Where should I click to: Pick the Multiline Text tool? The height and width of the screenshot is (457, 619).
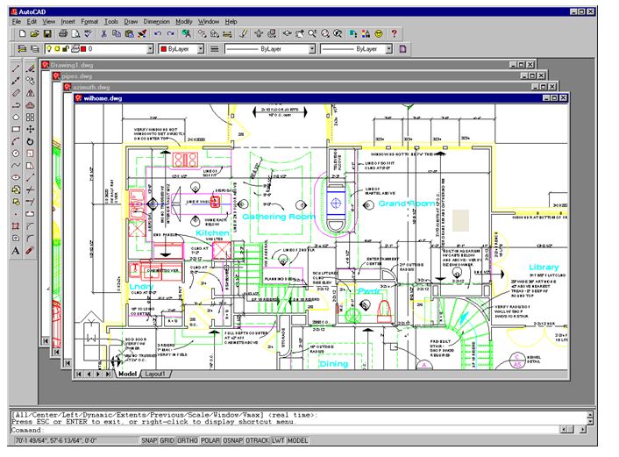point(16,251)
